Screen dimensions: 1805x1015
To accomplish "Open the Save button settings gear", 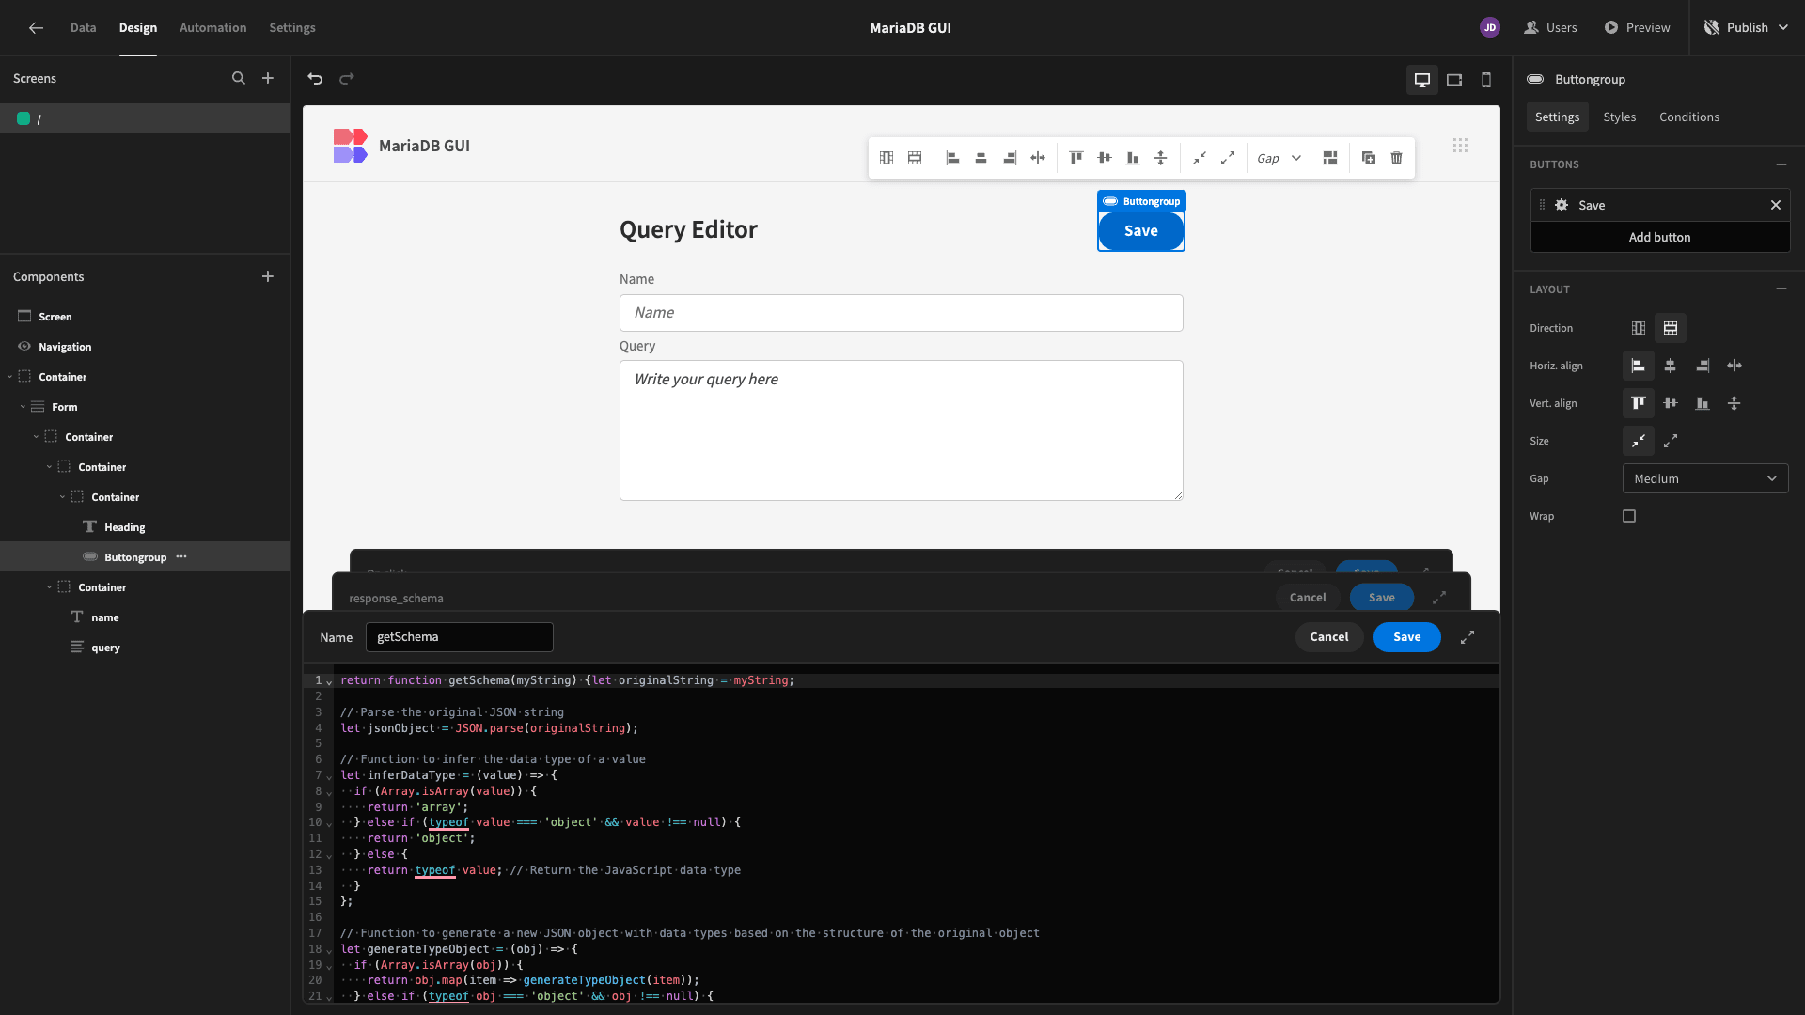I will pos(1562,205).
